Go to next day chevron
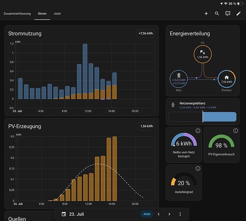The width and height of the screenshot is (246, 221). click(x=169, y=214)
